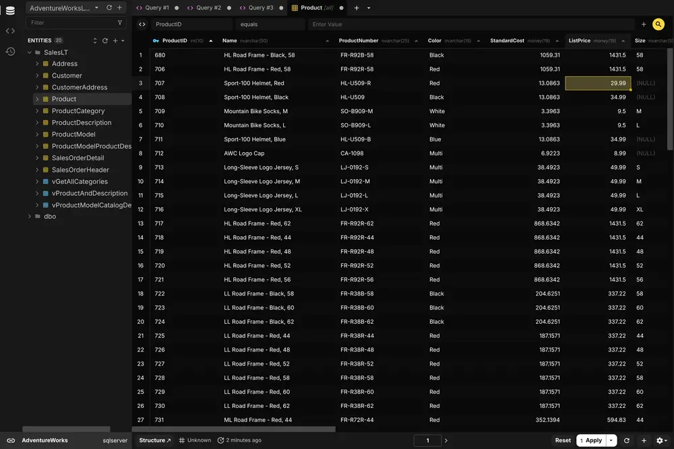Click the filter funnel icon in entity filter
Screen dimensions: 674x449
(120, 23)
